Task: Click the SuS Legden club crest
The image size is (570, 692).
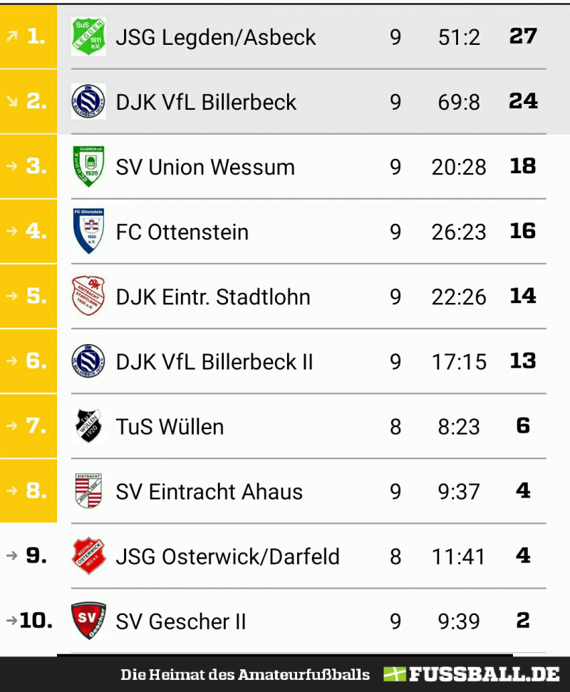Action: click(x=88, y=36)
